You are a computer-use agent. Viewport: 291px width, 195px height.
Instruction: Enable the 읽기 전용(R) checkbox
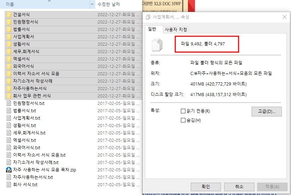183,111
